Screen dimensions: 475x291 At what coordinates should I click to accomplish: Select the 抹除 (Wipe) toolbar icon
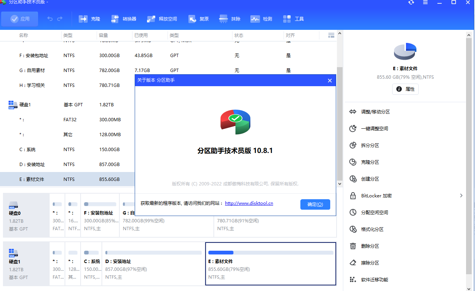click(229, 18)
